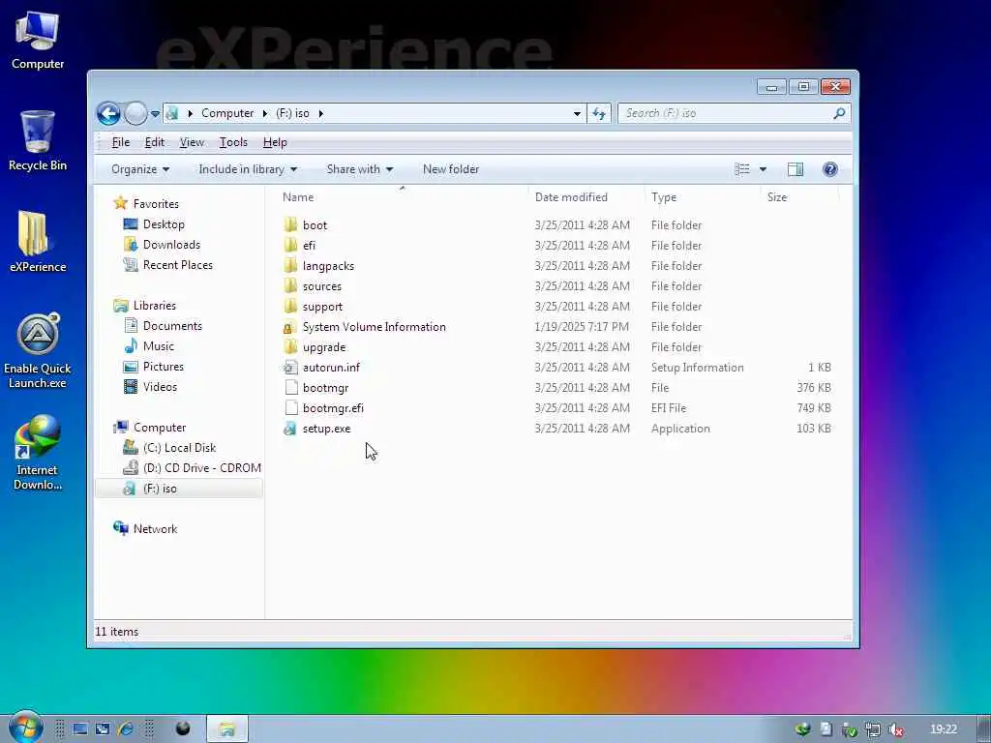Click the muted volume tray icon
Viewport: 991px width, 743px height.
[x=895, y=729]
